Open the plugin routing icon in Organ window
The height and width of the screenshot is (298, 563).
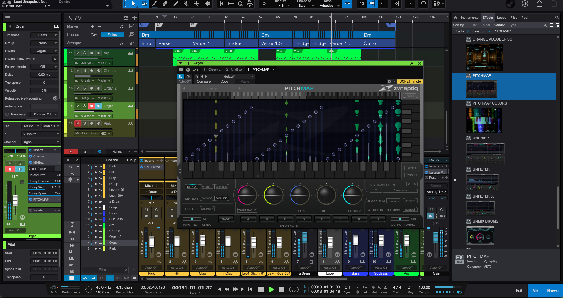(x=196, y=70)
